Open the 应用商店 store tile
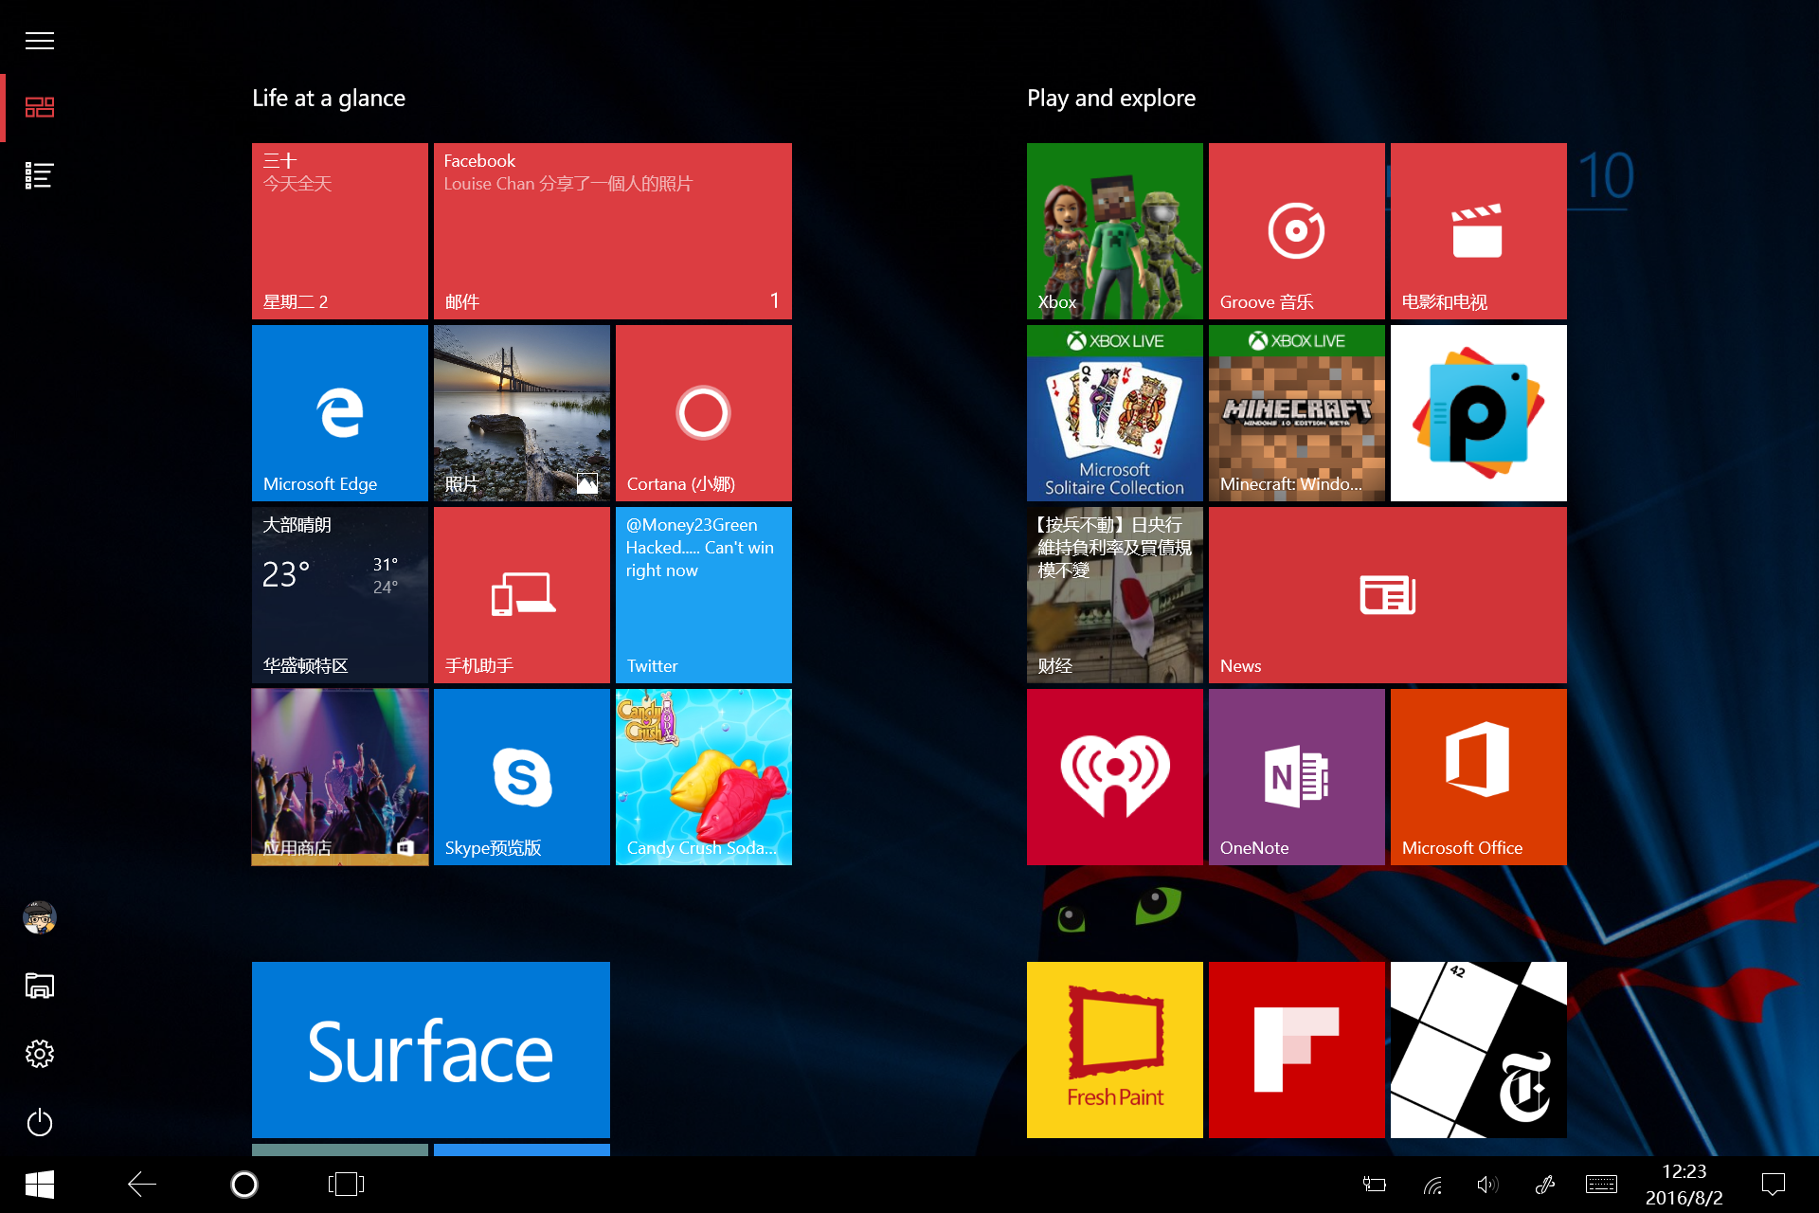 [339, 777]
